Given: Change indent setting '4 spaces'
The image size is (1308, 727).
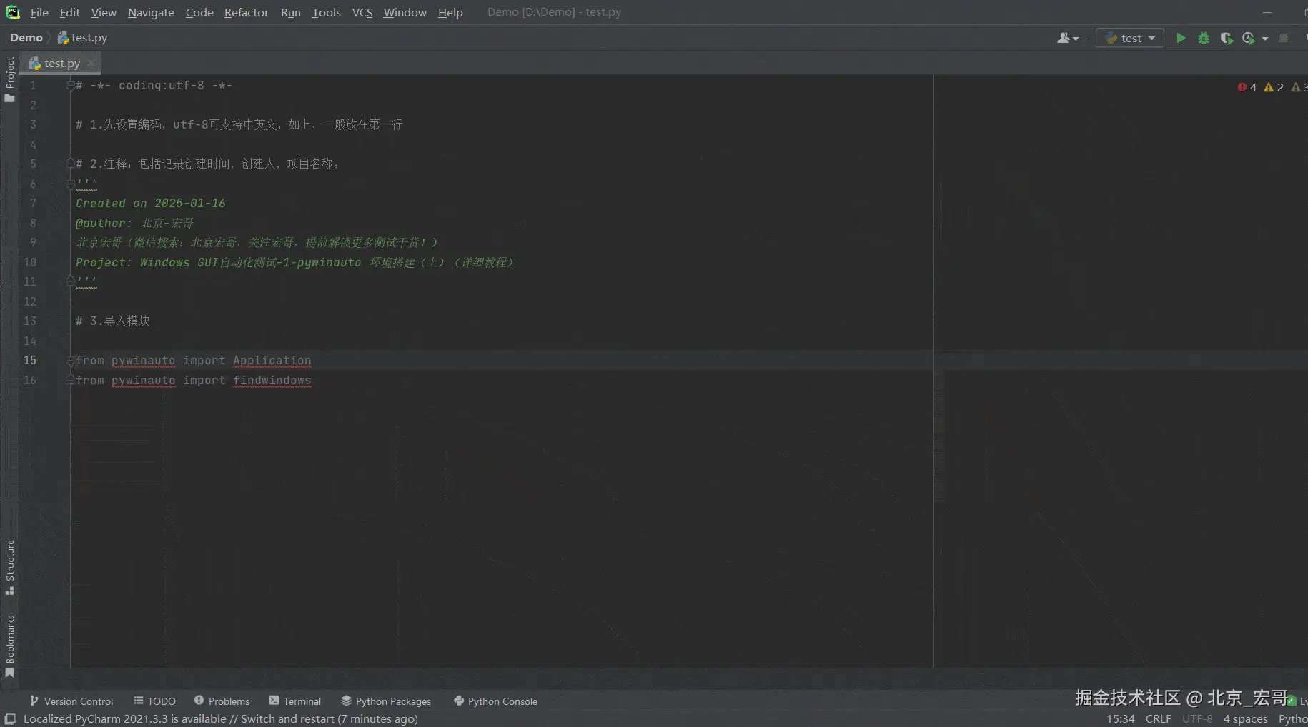Looking at the screenshot, I should click(1245, 719).
